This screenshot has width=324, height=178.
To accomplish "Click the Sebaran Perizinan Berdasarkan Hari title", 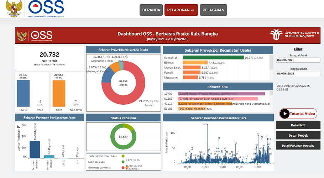I will (218, 118).
